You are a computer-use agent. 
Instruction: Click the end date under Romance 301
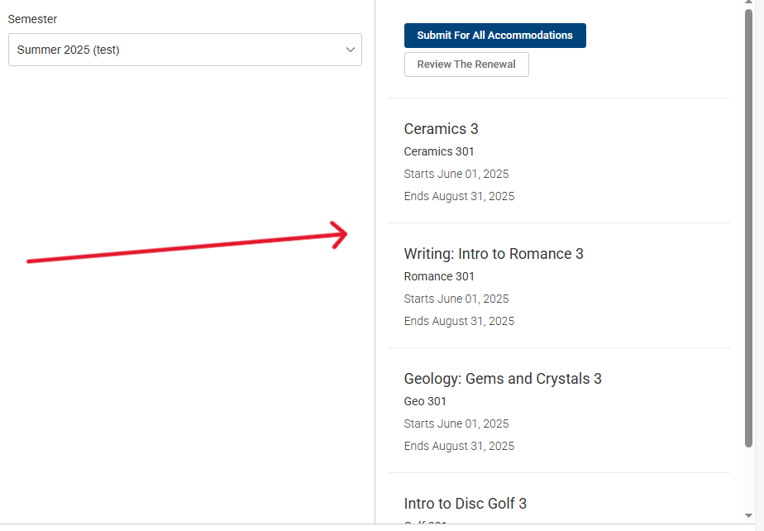pyautogui.click(x=459, y=321)
